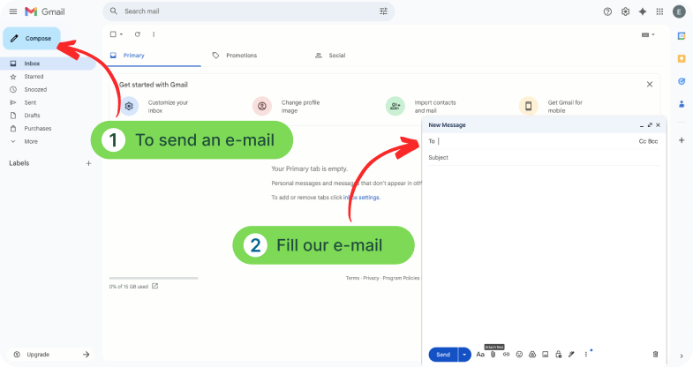Image resolution: width=693 pixels, height=367 pixels.
Task: Open More send options arrow
Action: click(464, 355)
